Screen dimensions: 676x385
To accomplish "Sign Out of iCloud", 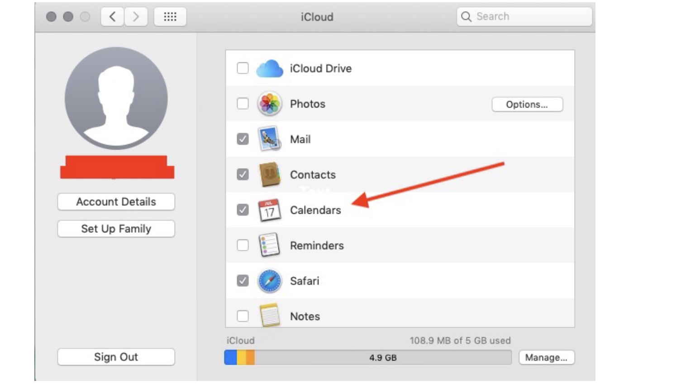I will coord(116,357).
